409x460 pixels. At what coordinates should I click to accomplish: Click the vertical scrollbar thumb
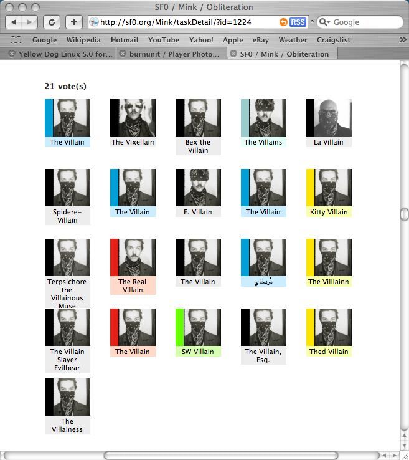click(404, 215)
